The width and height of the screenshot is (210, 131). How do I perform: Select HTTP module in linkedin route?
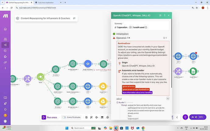(88, 86)
